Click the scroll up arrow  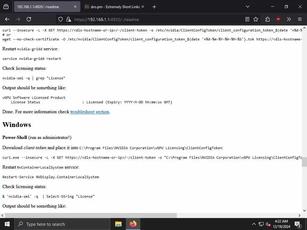[x=304, y=28]
